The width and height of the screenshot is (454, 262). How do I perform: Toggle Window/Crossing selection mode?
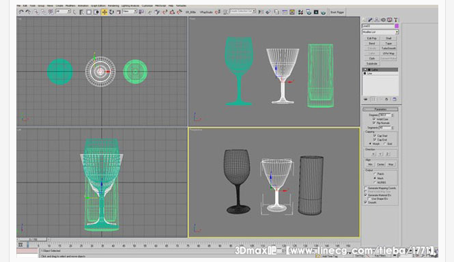click(96, 12)
